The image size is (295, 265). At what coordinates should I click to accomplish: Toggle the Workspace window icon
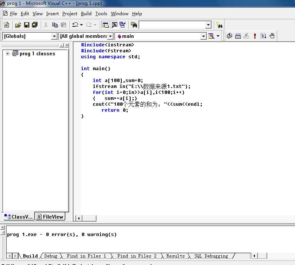click(105, 25)
